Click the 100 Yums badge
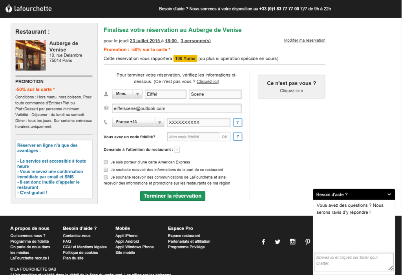Image resolution: width=402 pixels, height=275 pixels. [185, 59]
